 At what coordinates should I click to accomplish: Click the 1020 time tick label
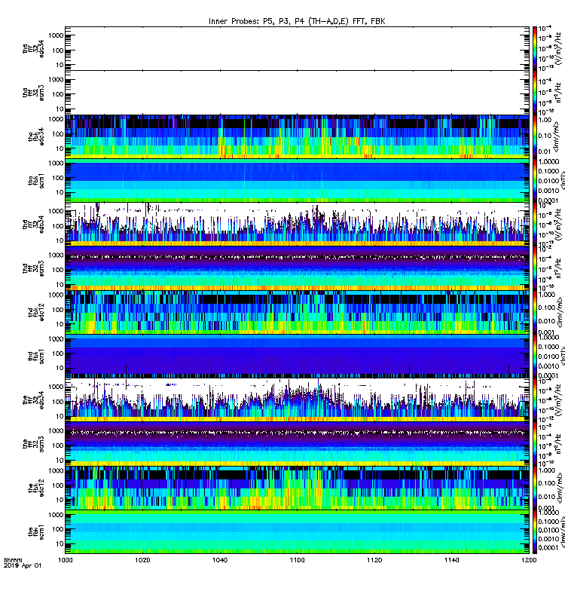pyautogui.click(x=142, y=560)
